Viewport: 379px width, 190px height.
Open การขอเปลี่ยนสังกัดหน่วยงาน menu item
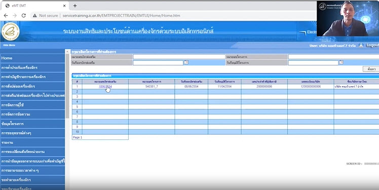click(x=32, y=152)
